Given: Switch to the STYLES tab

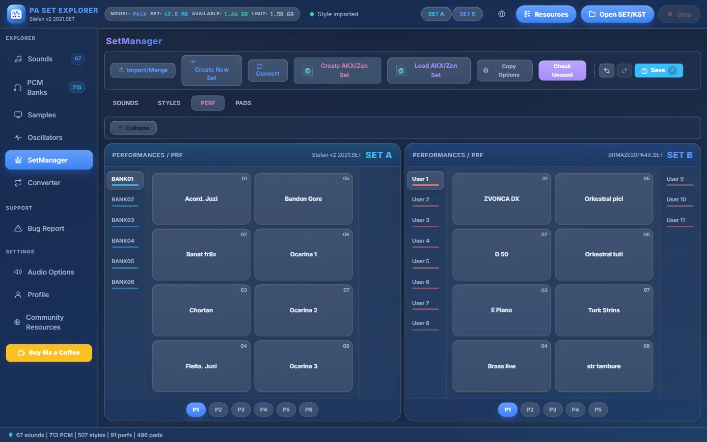Looking at the screenshot, I should point(169,103).
